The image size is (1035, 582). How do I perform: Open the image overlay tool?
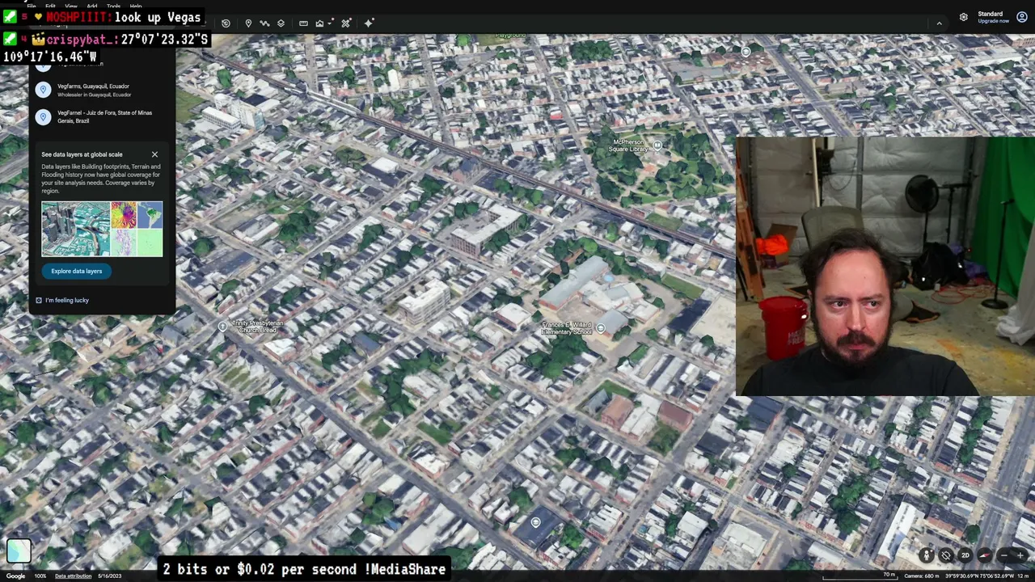321,23
